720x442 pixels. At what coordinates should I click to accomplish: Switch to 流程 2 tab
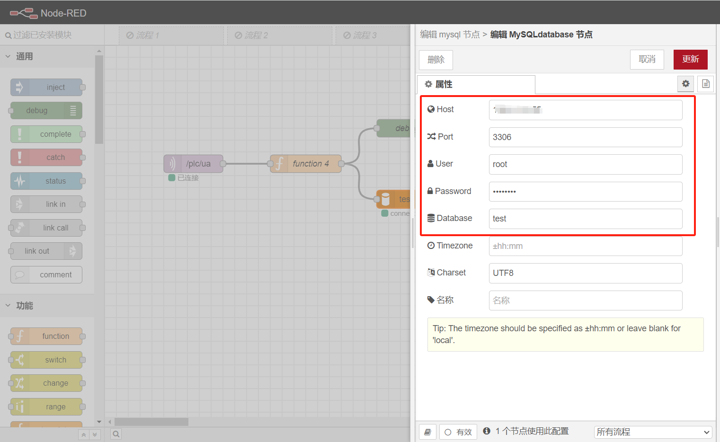click(279, 35)
